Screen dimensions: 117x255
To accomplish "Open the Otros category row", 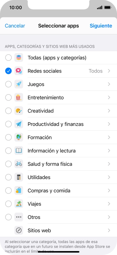I will [x=58, y=217].
